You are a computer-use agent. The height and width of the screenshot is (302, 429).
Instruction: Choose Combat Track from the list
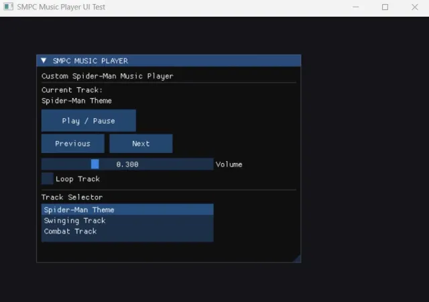(x=127, y=232)
